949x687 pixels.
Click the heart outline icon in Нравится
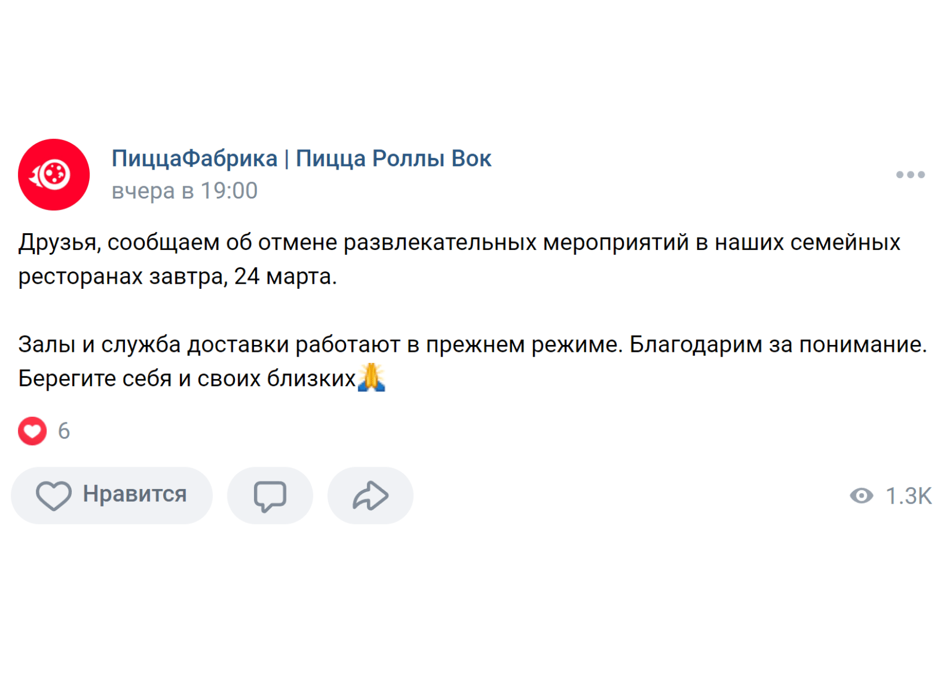point(54,495)
